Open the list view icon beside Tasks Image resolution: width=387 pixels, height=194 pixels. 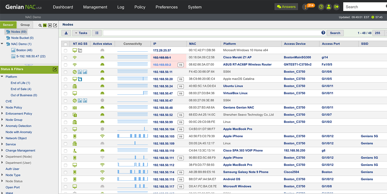click(x=96, y=33)
